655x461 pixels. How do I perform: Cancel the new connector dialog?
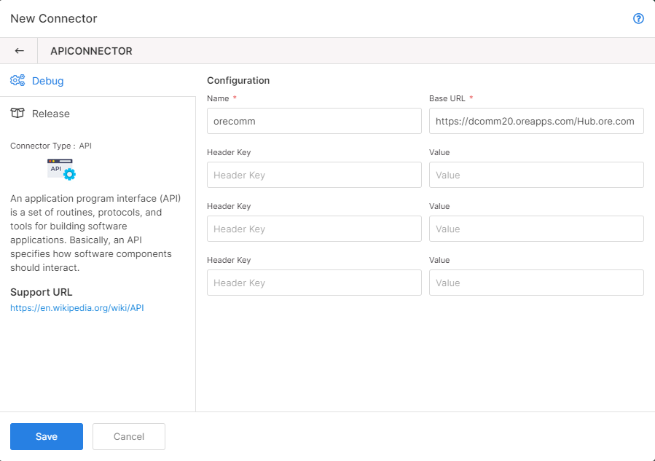[x=129, y=436]
